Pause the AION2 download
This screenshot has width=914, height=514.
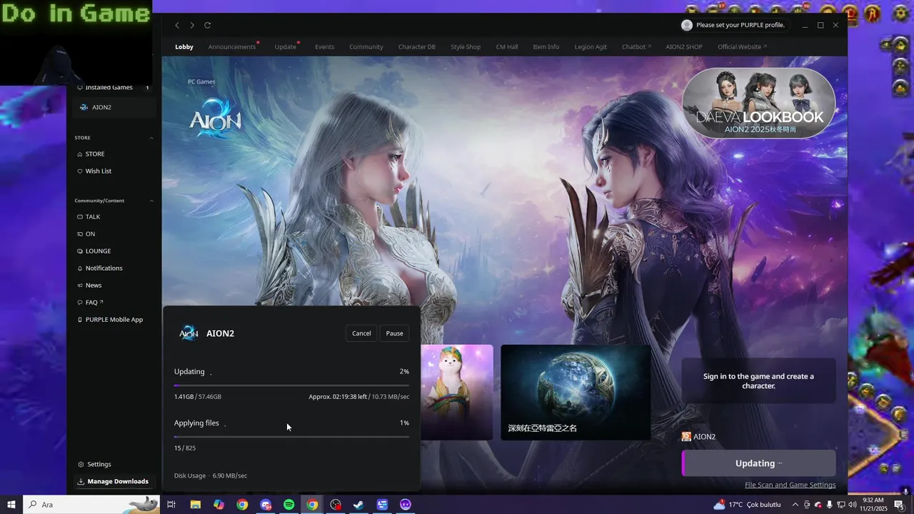(395, 333)
